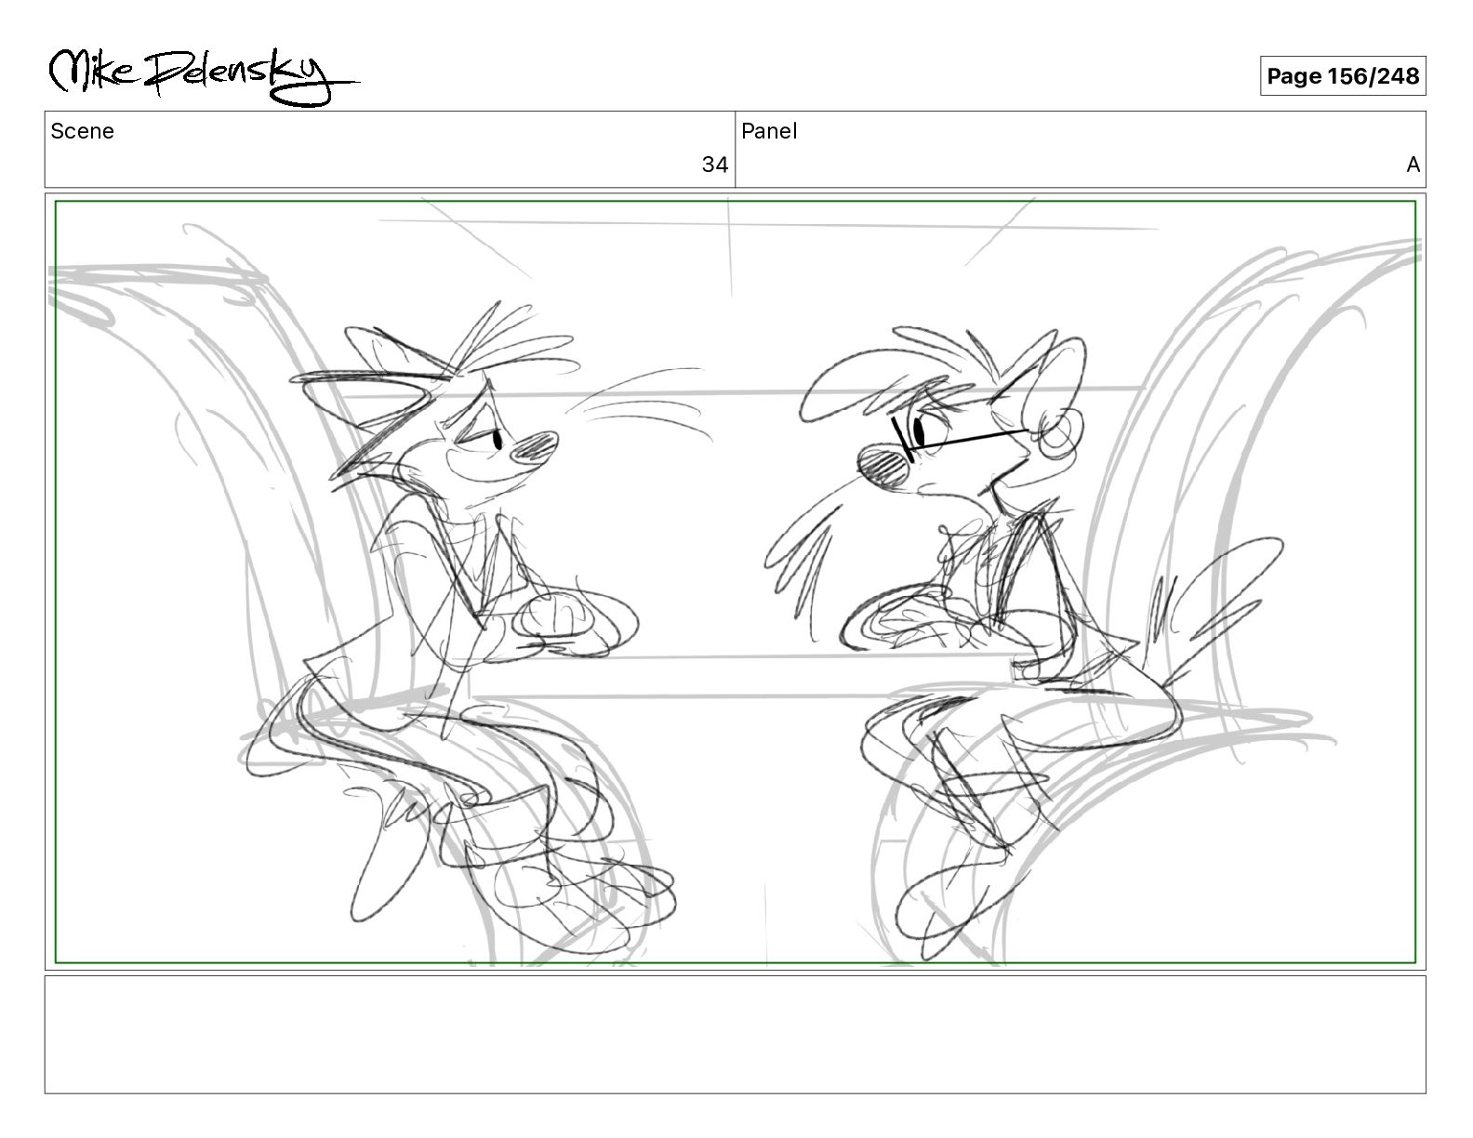Select panel letter A value
Viewport: 1473px width, 1138px height.
tap(1413, 165)
